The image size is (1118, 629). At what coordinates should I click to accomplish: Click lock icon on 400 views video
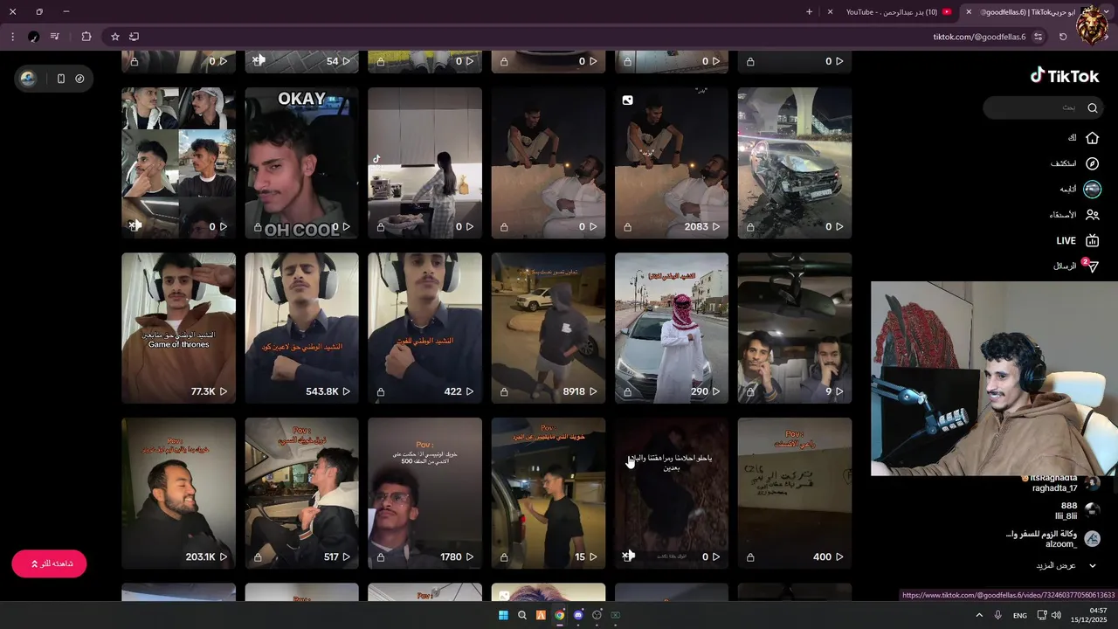coord(750,557)
